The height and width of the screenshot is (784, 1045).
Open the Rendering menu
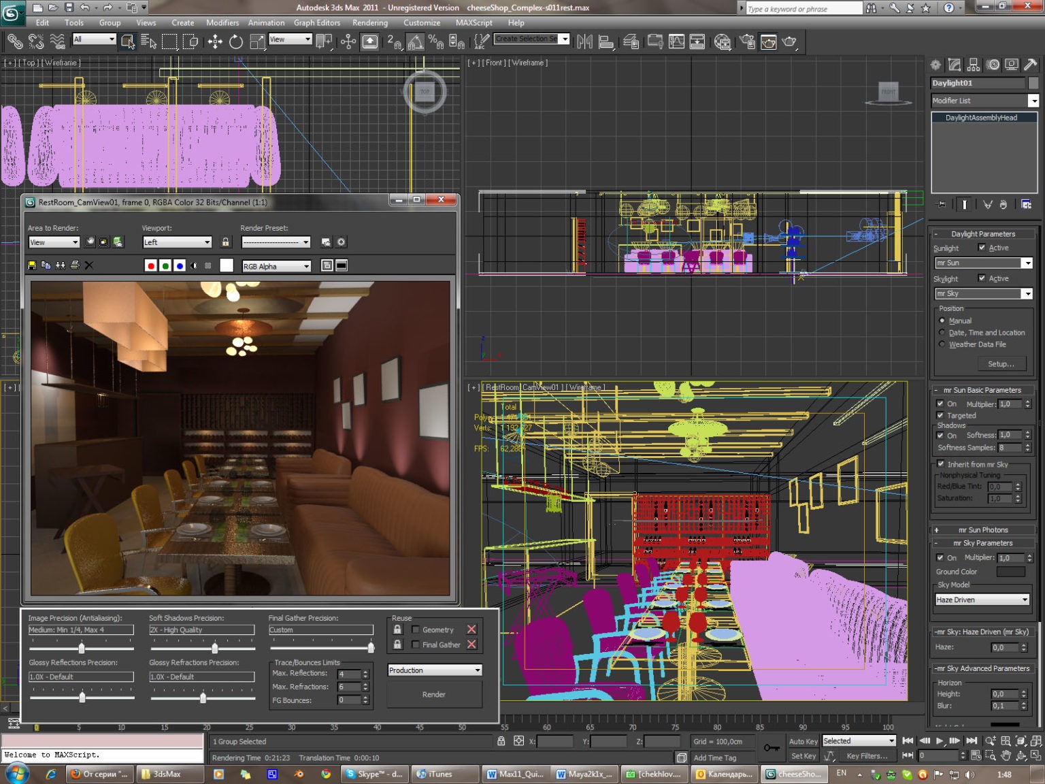[370, 22]
